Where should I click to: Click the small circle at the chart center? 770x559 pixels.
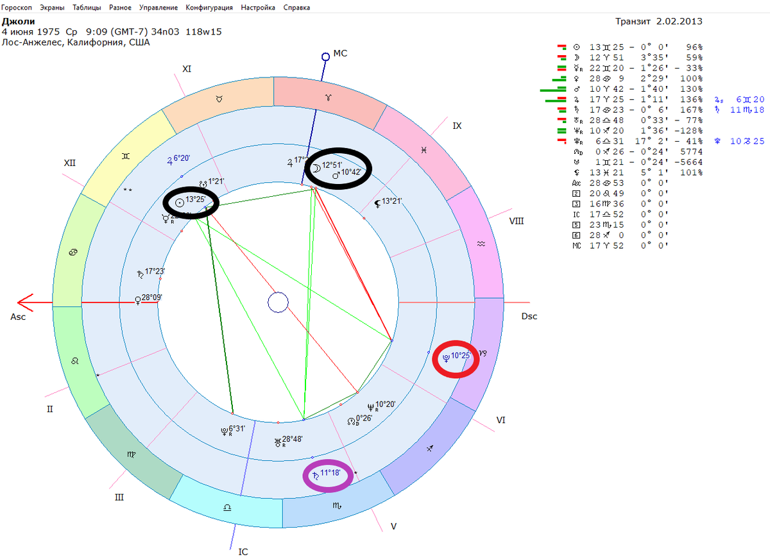coord(278,303)
